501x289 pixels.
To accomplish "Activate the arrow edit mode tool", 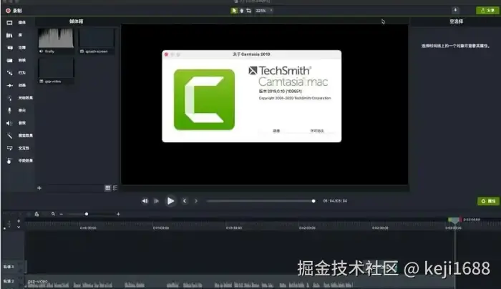I will point(234,11).
